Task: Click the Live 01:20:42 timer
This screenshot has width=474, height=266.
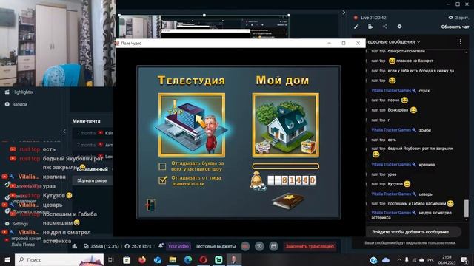Action: click(373, 18)
